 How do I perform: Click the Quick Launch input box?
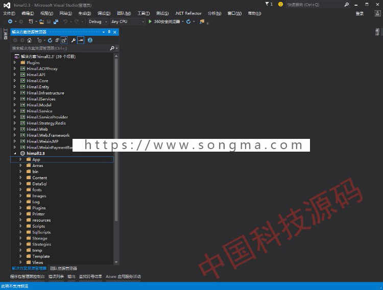[315, 5]
